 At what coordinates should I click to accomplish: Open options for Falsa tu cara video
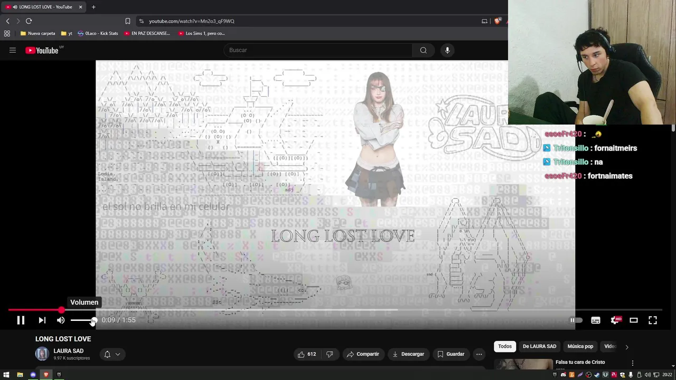[x=632, y=363]
